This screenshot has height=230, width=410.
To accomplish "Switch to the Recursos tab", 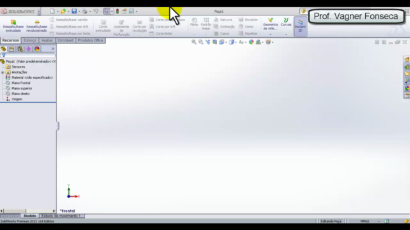I will click(x=10, y=40).
